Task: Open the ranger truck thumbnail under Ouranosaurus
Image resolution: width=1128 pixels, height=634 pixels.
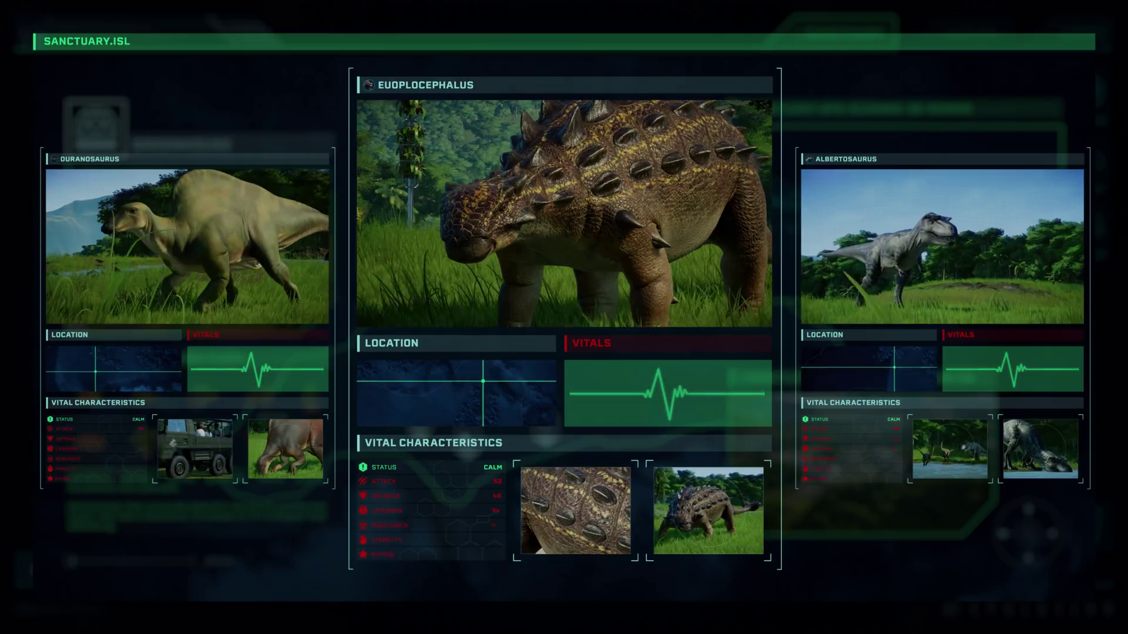Action: pyautogui.click(x=195, y=448)
